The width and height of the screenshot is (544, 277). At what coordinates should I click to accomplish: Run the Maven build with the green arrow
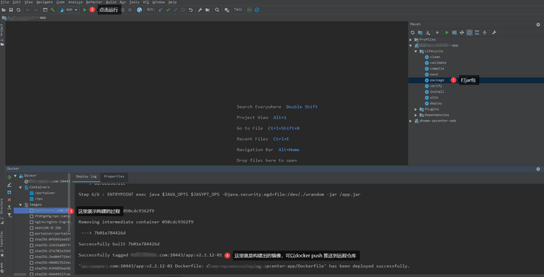(x=447, y=32)
